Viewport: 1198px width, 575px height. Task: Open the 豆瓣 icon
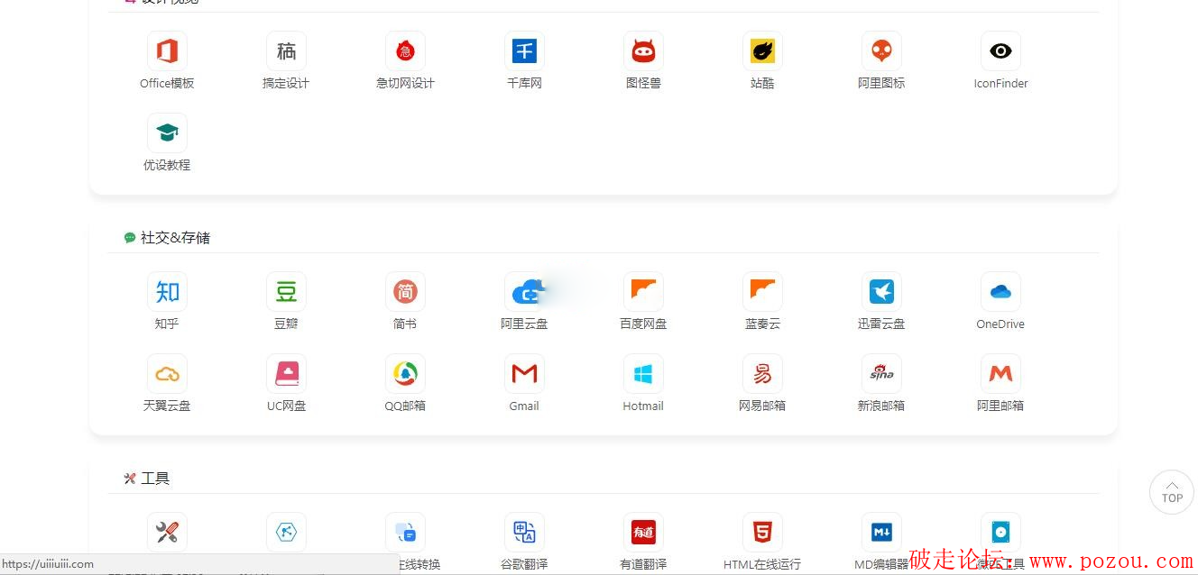coord(286,292)
